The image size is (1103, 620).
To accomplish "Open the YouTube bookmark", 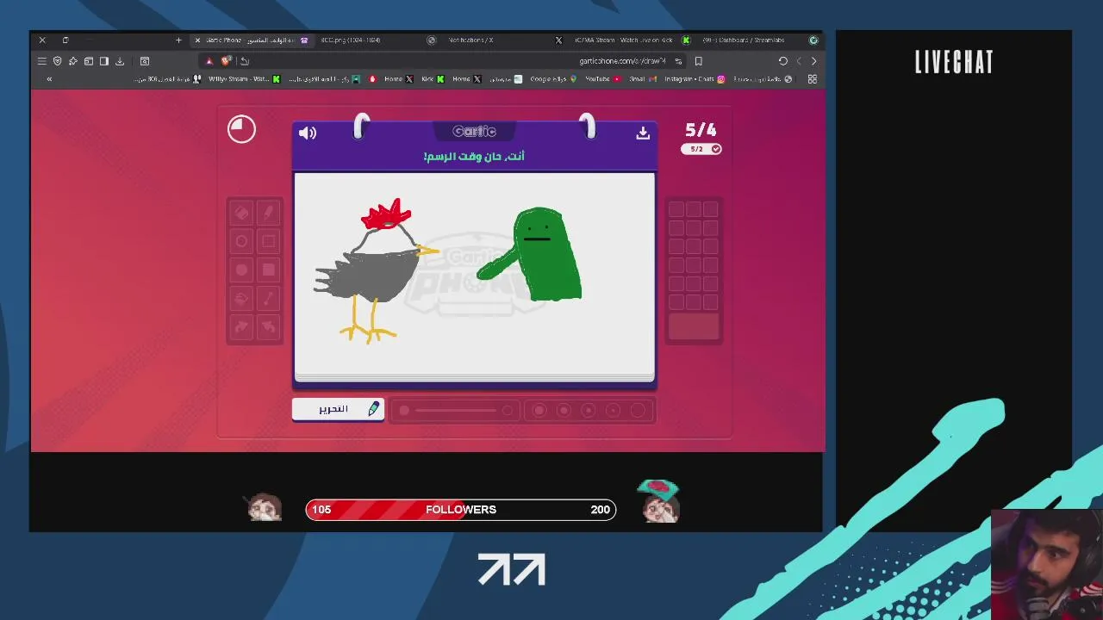I will pyautogui.click(x=602, y=79).
